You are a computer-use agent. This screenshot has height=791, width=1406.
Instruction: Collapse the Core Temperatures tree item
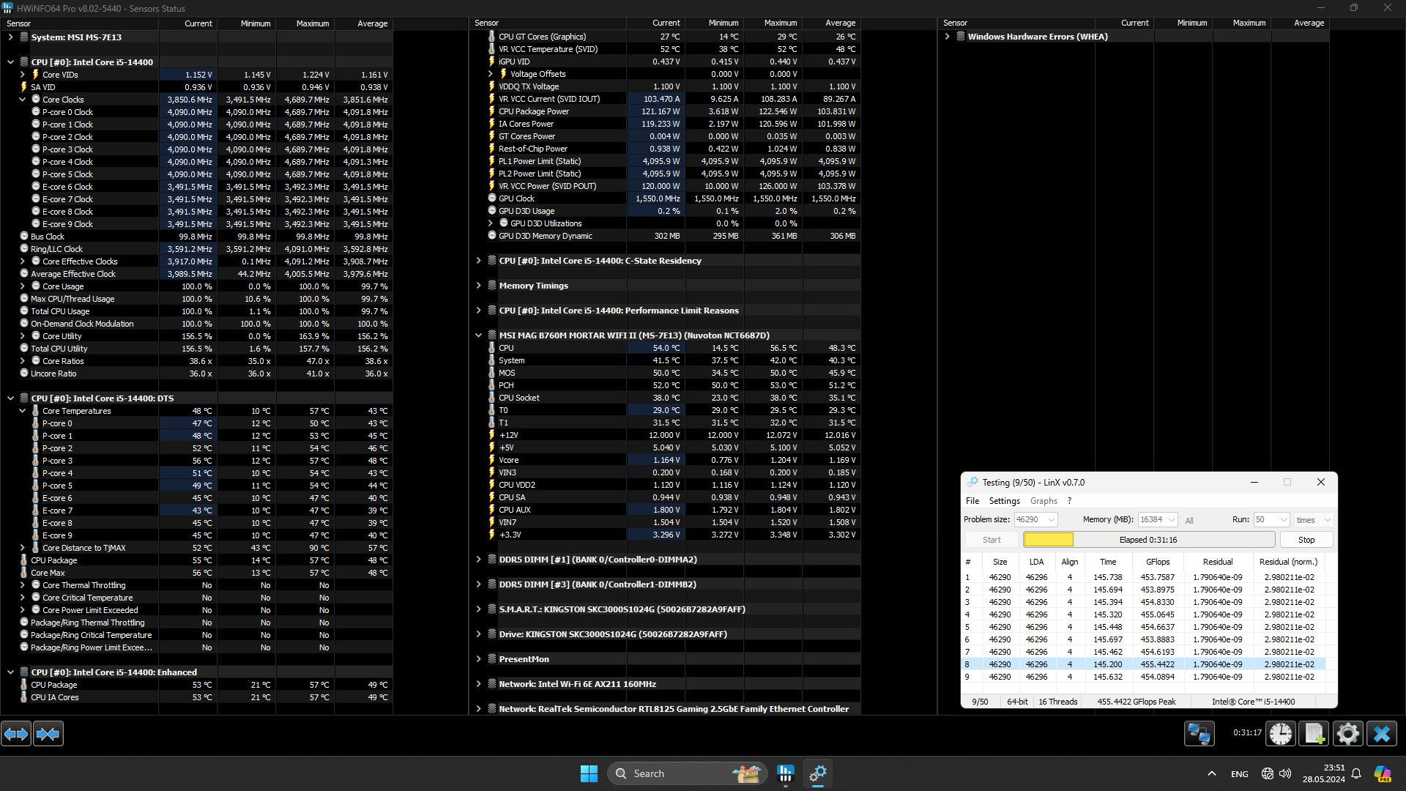coord(22,411)
